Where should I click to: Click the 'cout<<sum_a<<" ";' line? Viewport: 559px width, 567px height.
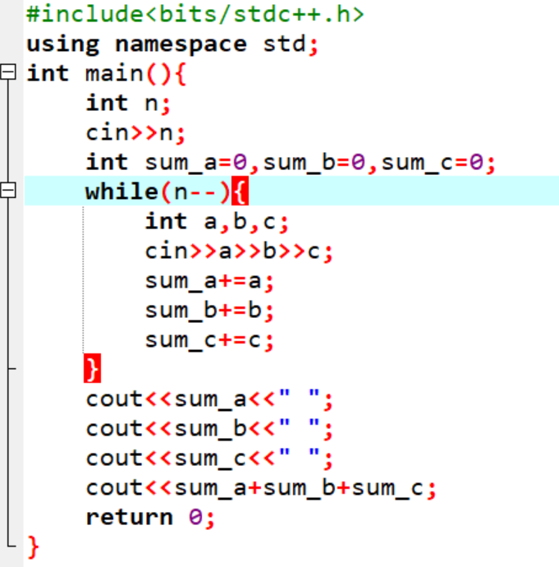tap(209, 399)
